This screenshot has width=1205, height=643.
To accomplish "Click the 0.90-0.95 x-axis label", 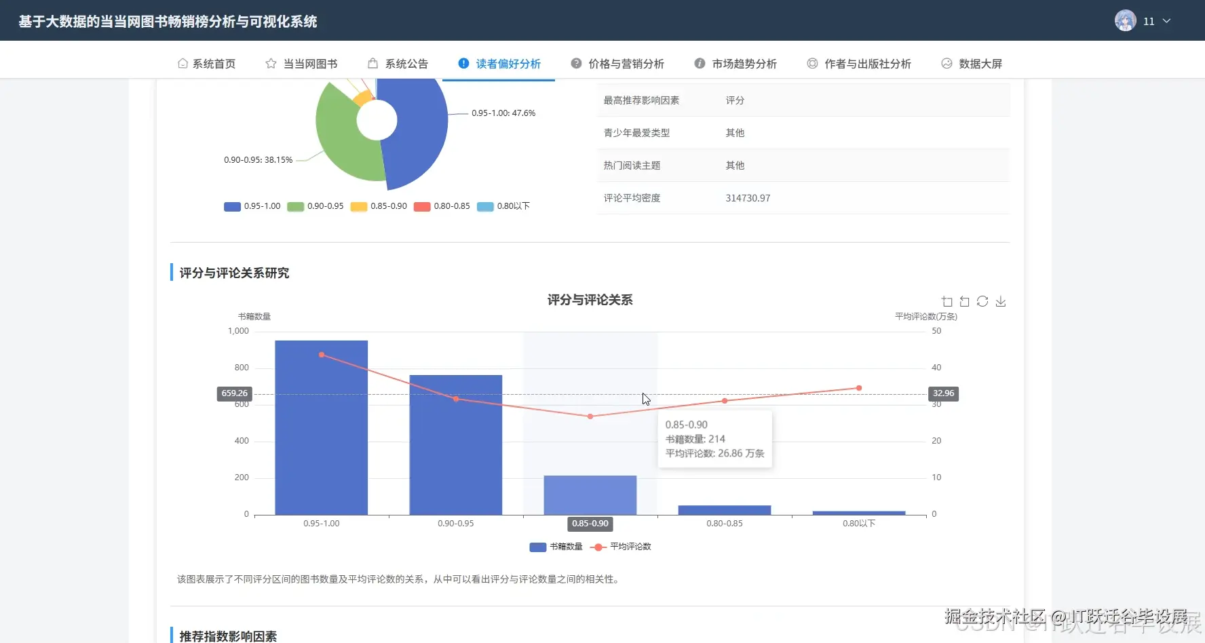I will coord(455,524).
